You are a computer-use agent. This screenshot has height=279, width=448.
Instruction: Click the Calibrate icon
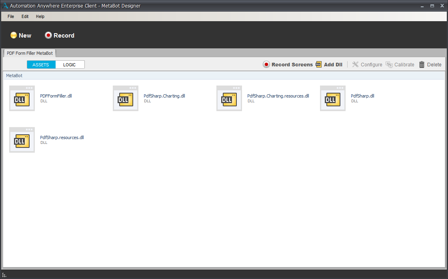coord(389,64)
